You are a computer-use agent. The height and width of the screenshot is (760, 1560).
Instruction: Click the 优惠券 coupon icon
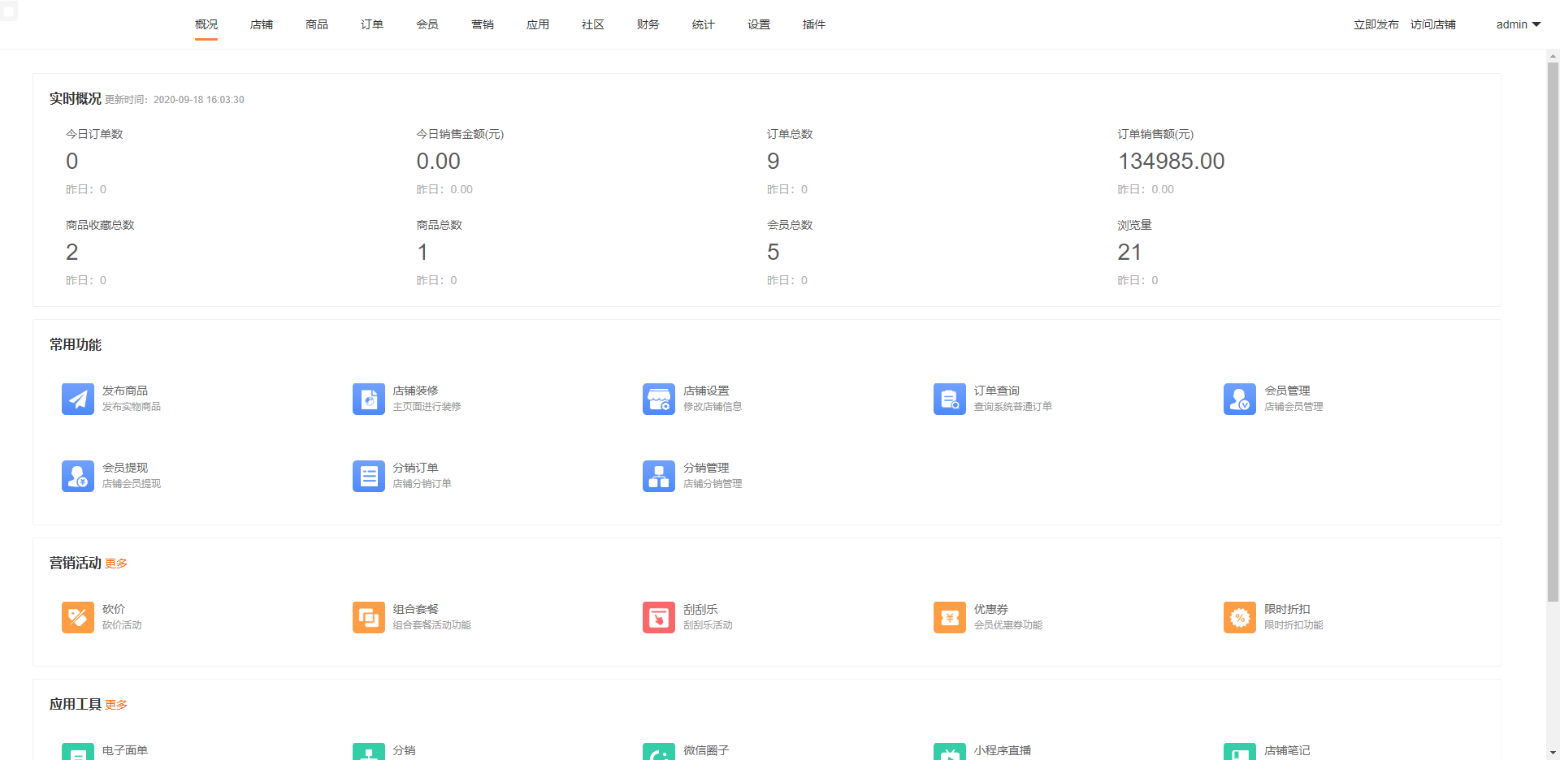pyautogui.click(x=949, y=617)
